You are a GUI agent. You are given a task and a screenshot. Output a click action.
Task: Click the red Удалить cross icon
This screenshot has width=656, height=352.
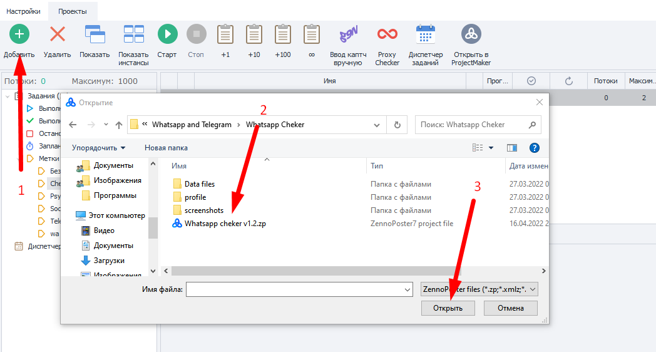(x=58, y=34)
